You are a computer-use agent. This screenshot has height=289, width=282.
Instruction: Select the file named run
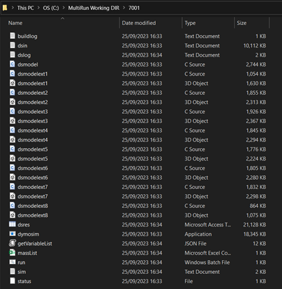click(22, 263)
